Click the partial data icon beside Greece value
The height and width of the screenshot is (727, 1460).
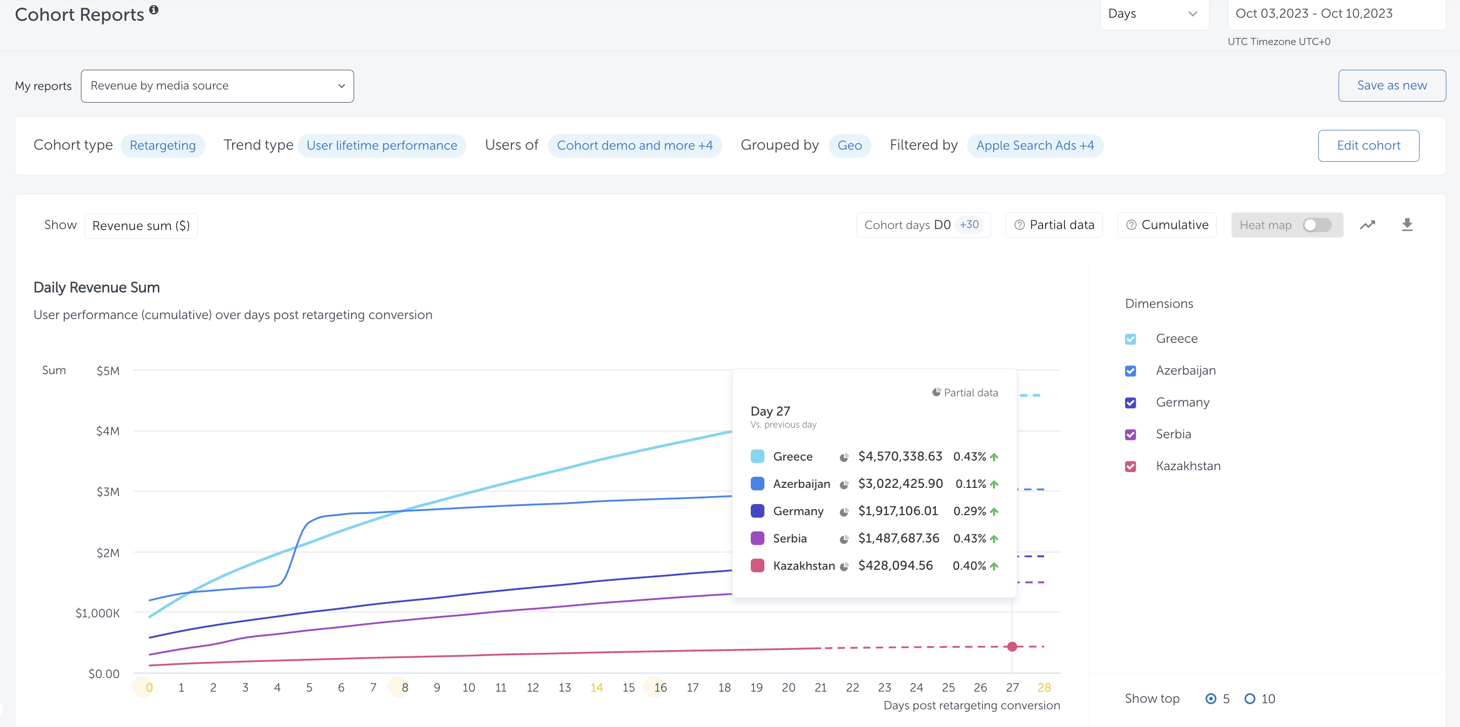[x=844, y=457]
